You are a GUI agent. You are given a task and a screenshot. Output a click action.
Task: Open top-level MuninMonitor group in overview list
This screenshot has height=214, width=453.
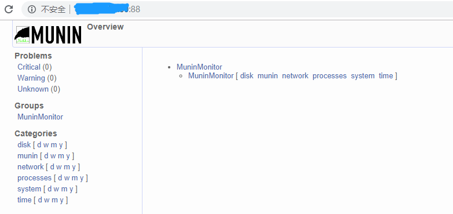(199, 67)
